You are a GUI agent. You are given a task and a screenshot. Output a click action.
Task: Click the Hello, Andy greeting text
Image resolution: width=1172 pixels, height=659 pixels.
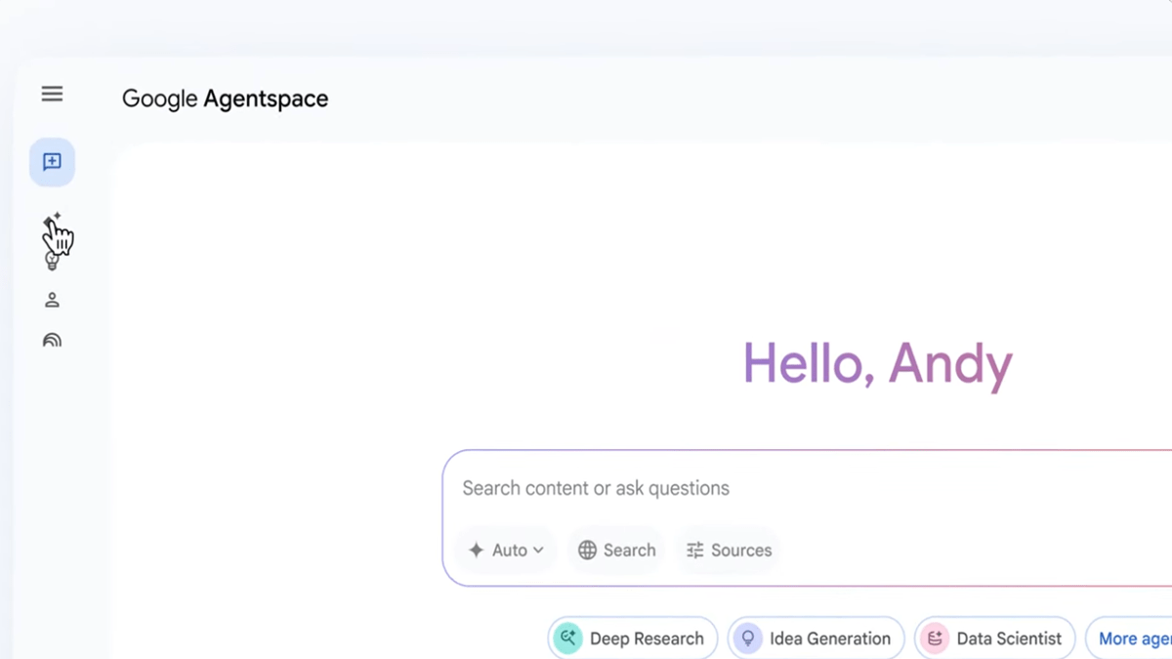pos(877,364)
